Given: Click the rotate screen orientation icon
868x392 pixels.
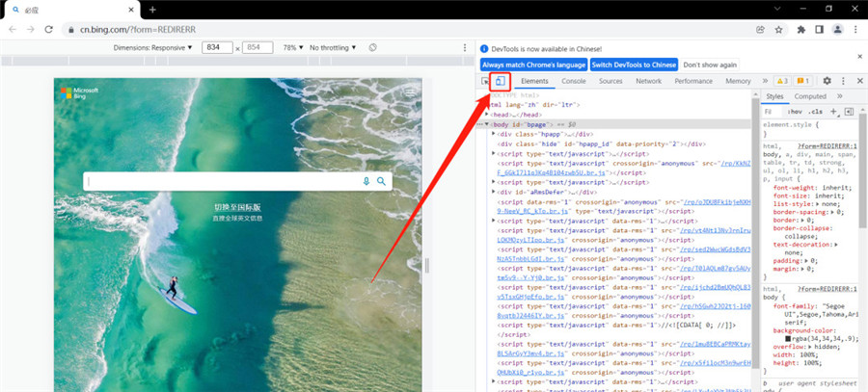Looking at the screenshot, I should pyautogui.click(x=372, y=47).
